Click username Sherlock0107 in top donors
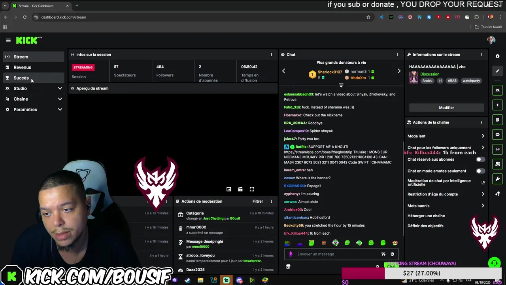This screenshot has height=285, width=506. tap(330, 72)
